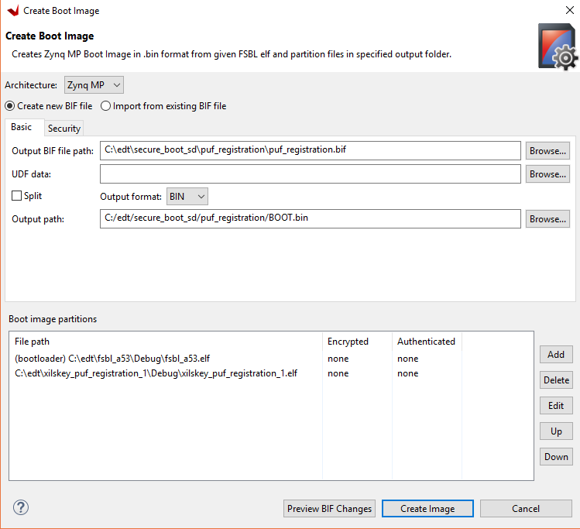The image size is (580, 529).
Task: Click the Authenticated column header
Action: [426, 342]
